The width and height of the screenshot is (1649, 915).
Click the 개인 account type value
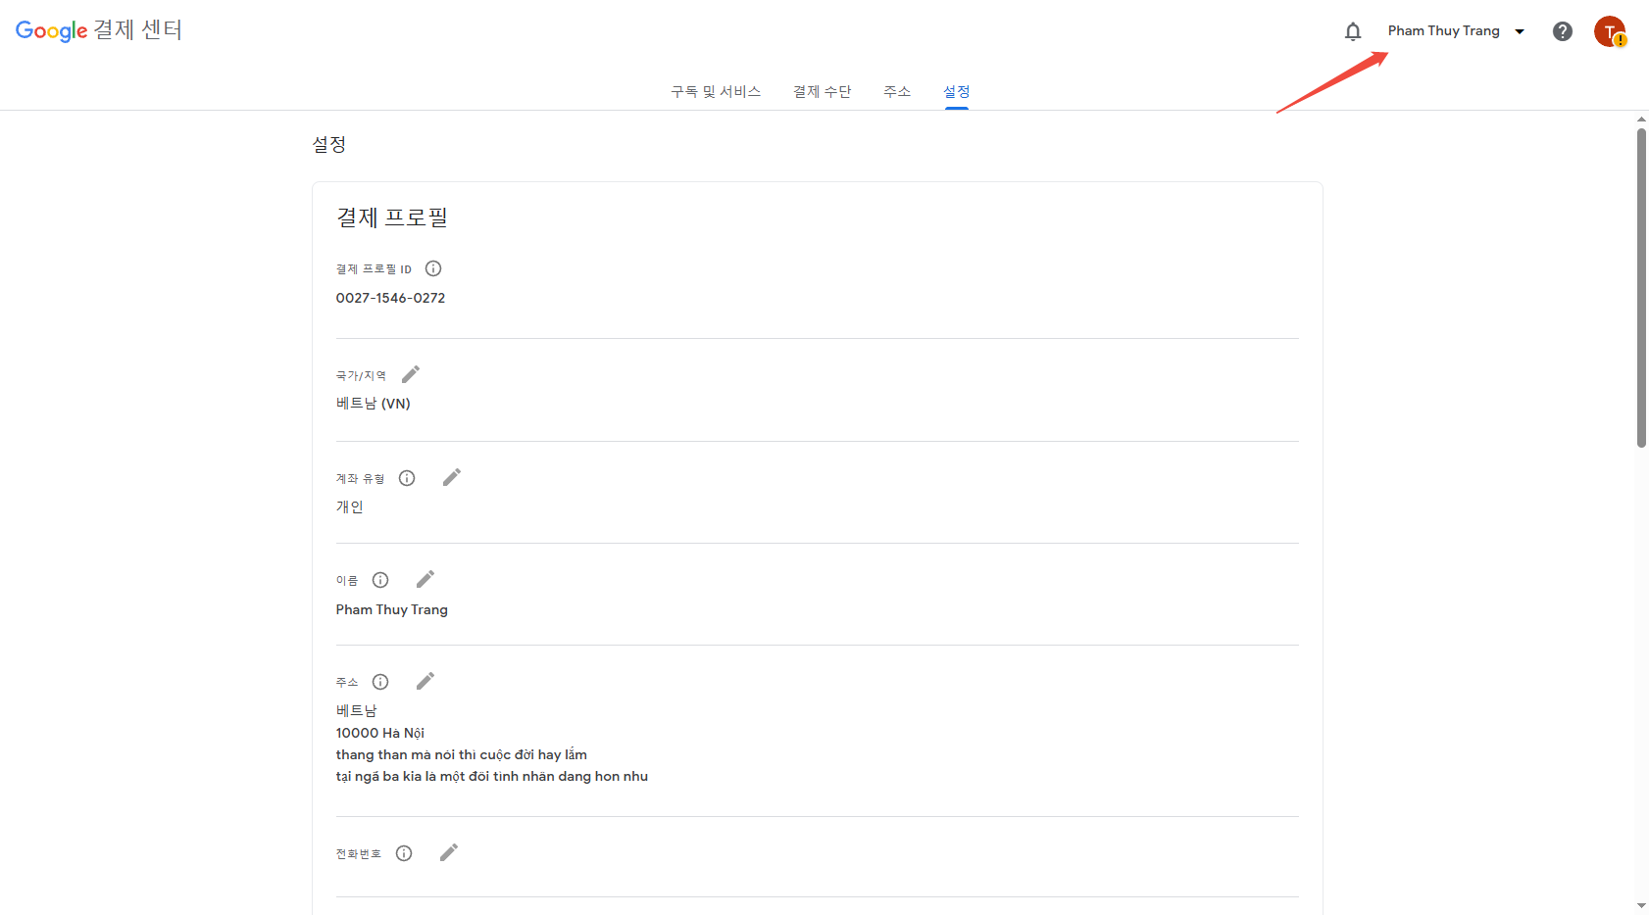pos(350,506)
